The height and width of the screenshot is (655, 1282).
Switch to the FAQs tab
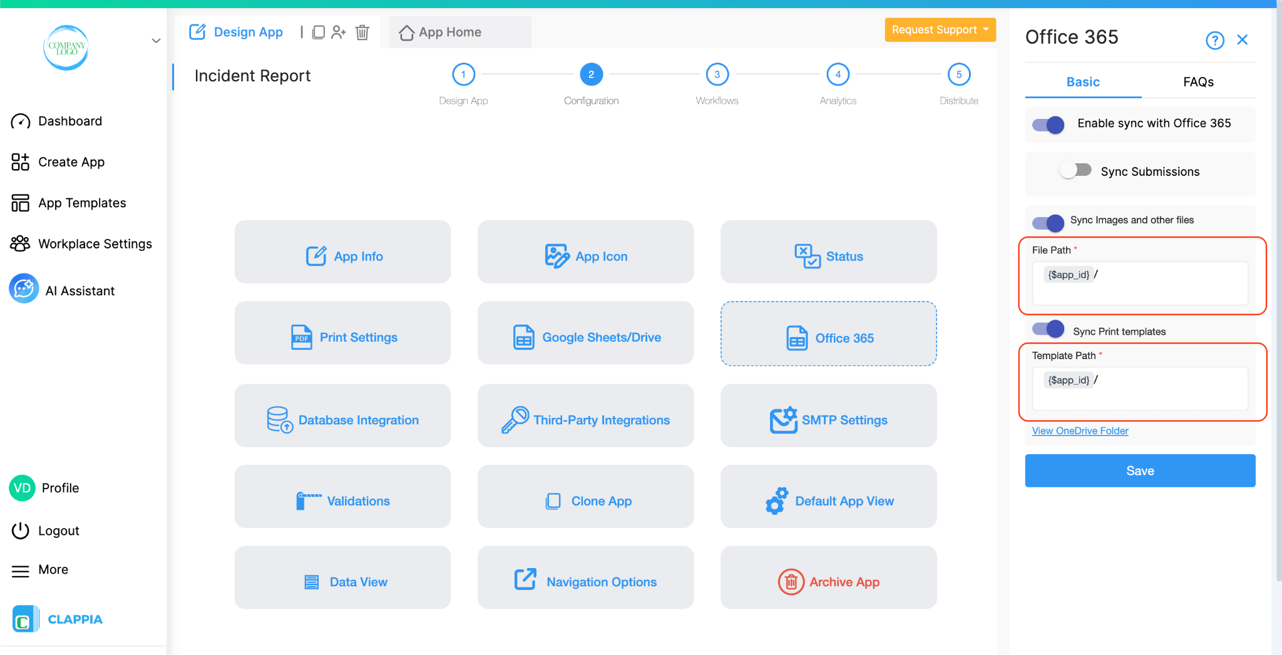pyautogui.click(x=1197, y=81)
